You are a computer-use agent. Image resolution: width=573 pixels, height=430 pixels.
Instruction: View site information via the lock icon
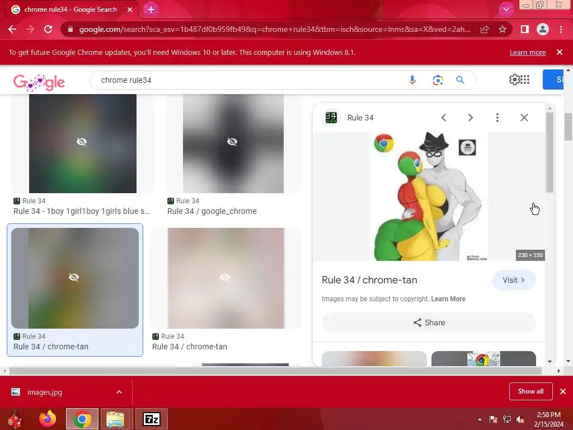click(71, 29)
